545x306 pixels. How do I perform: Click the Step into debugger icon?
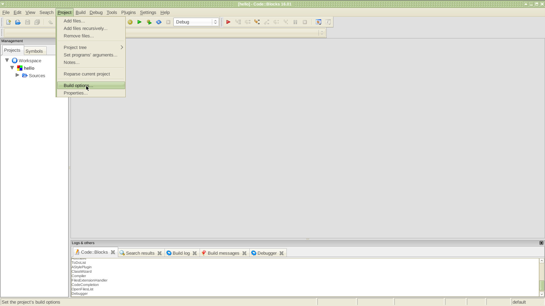point(257,22)
